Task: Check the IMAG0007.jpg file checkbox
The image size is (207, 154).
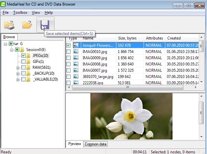Action: 68,70
